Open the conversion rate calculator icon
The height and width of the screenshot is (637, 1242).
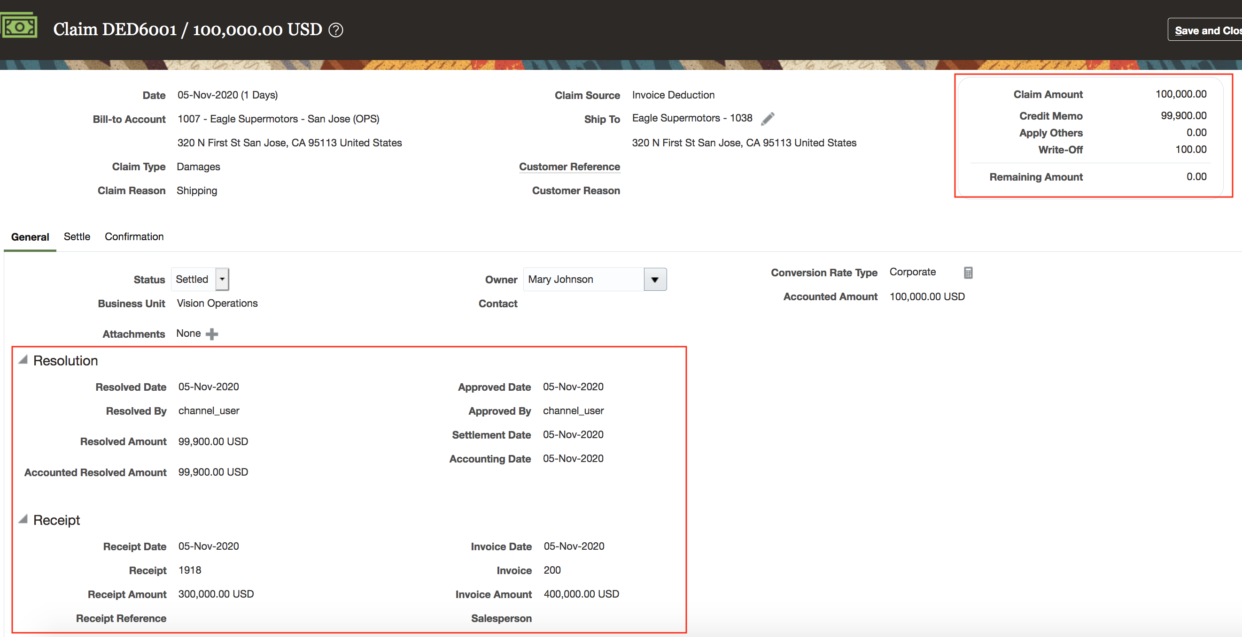tap(968, 273)
